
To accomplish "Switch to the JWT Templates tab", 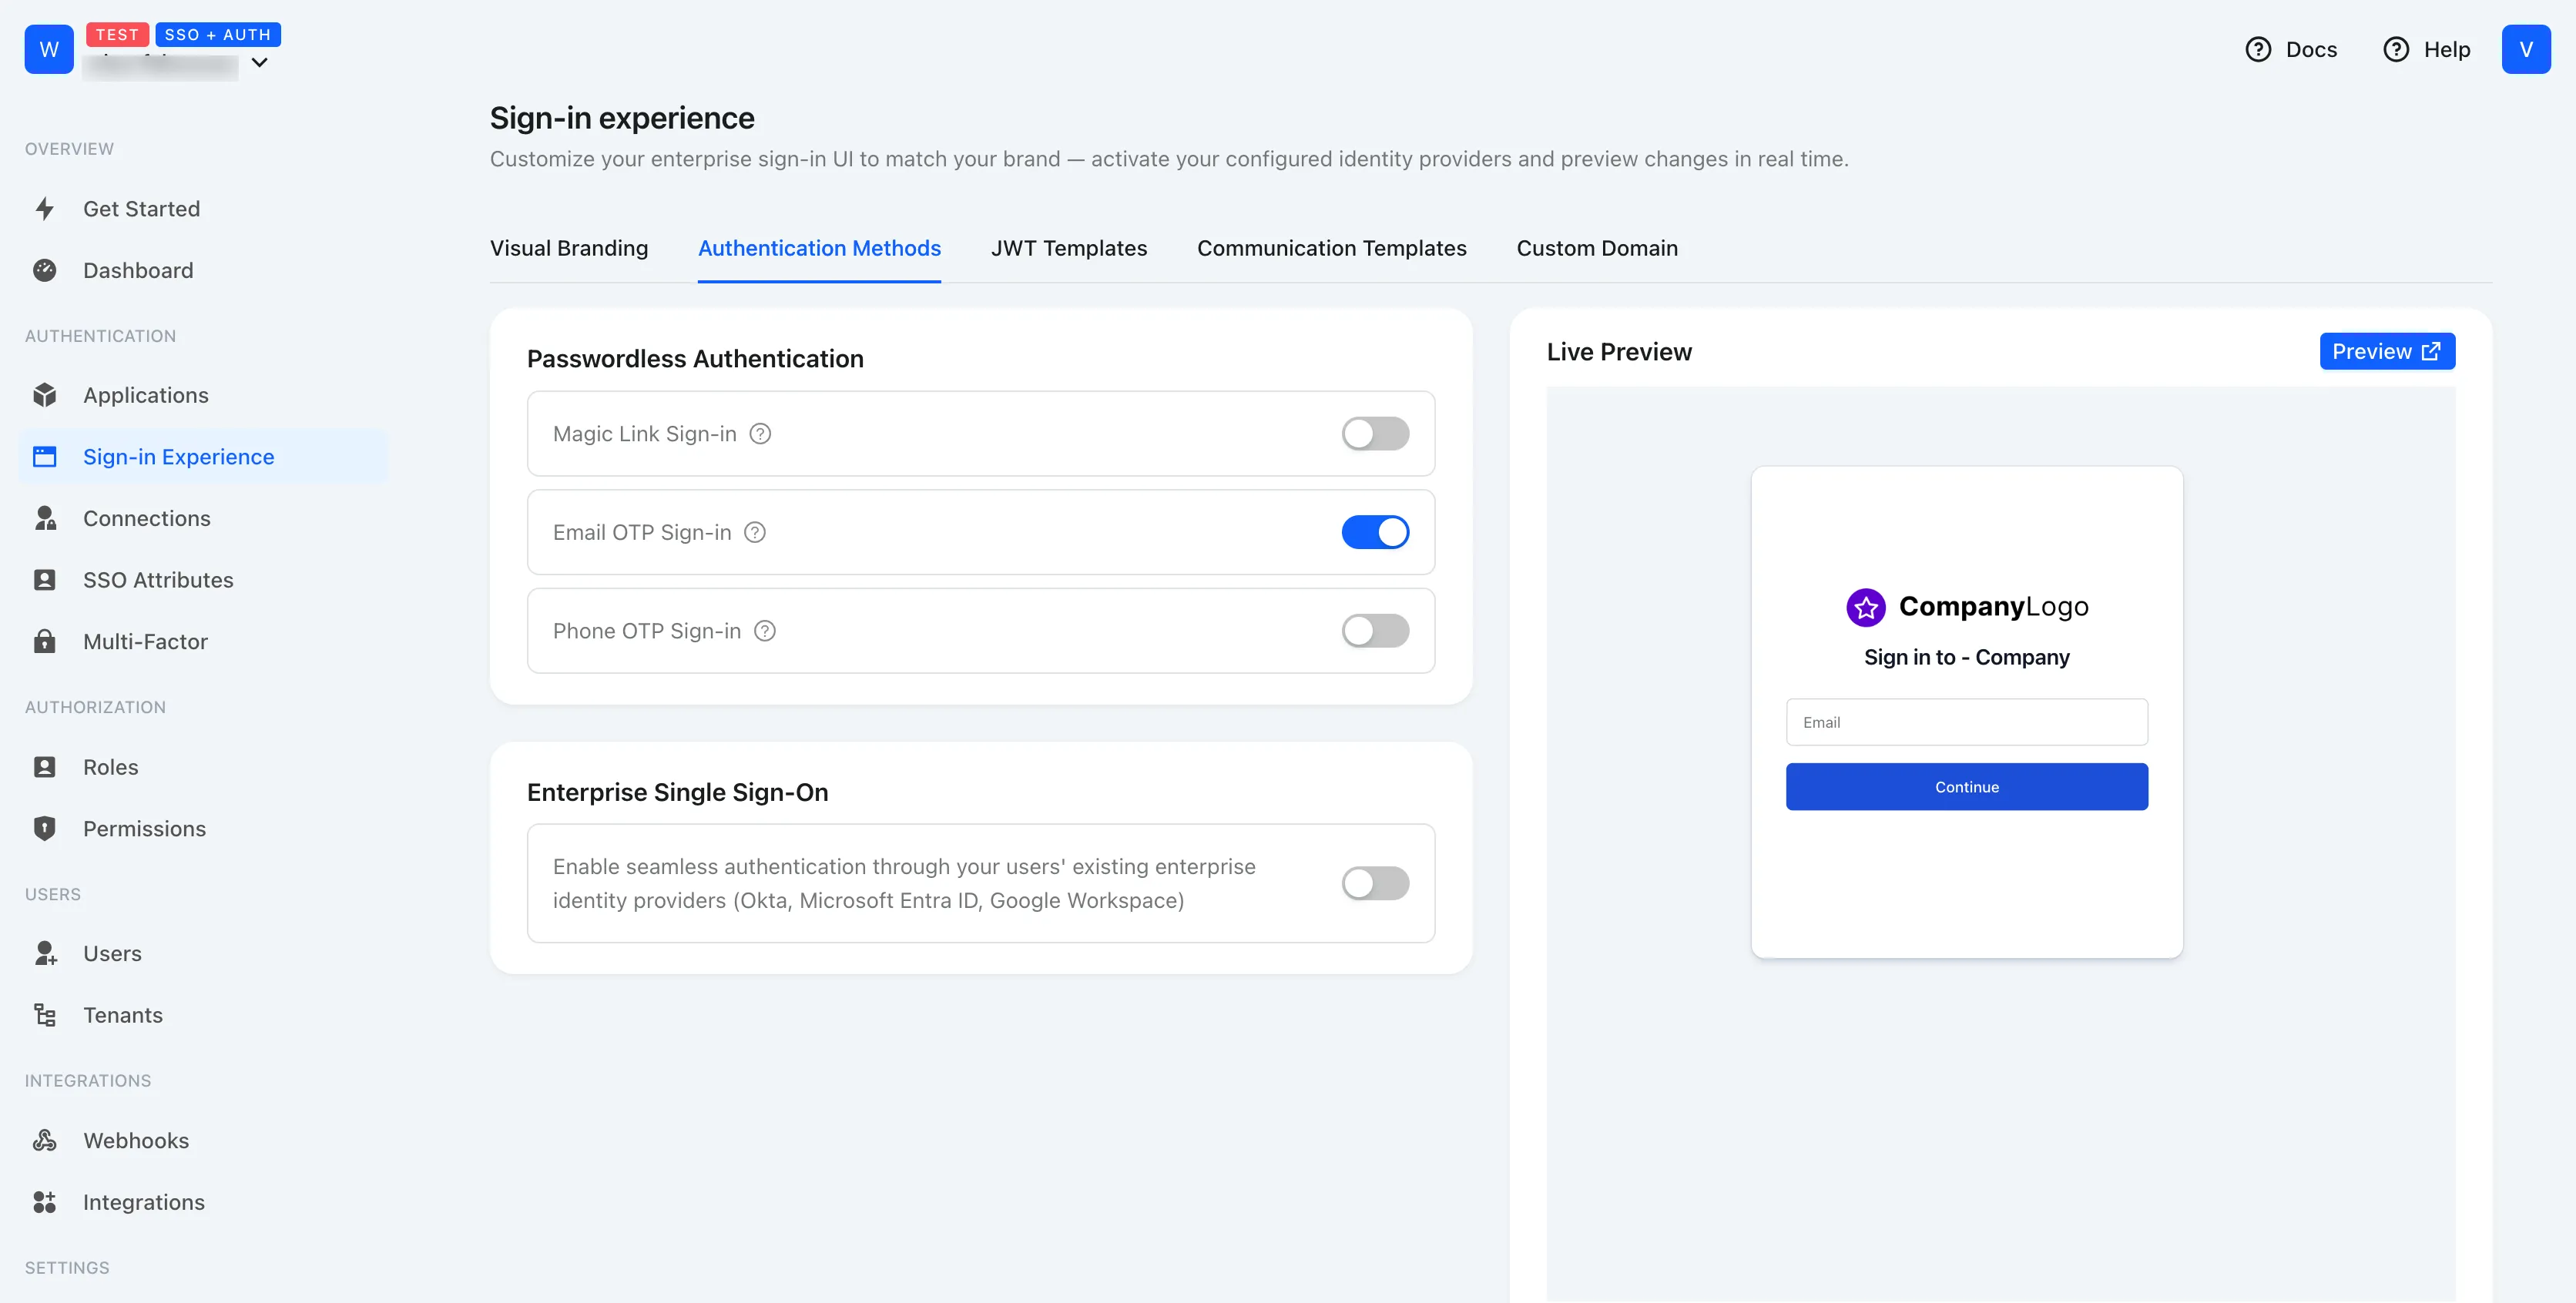I will [x=1068, y=248].
